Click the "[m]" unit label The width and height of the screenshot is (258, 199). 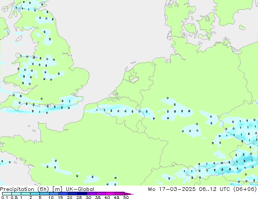57,189
